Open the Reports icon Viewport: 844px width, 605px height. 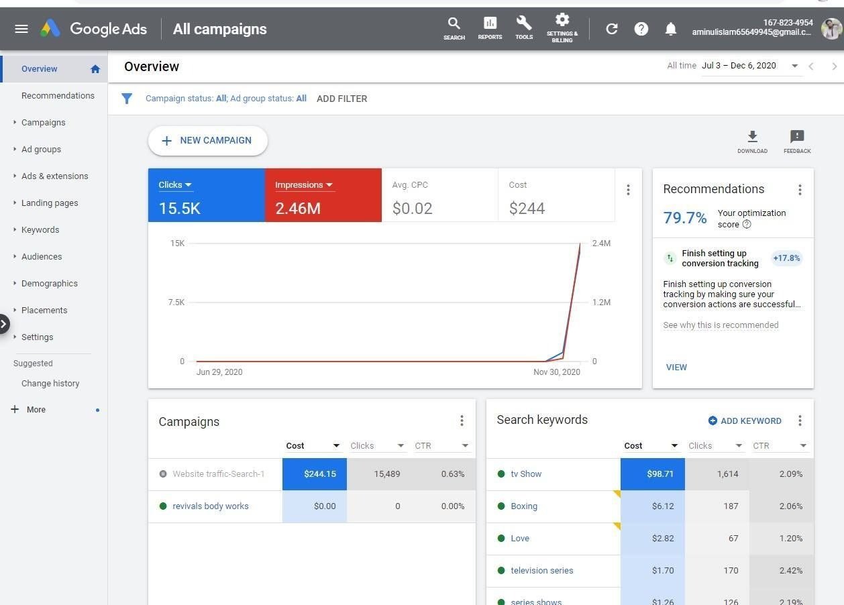[x=490, y=24]
